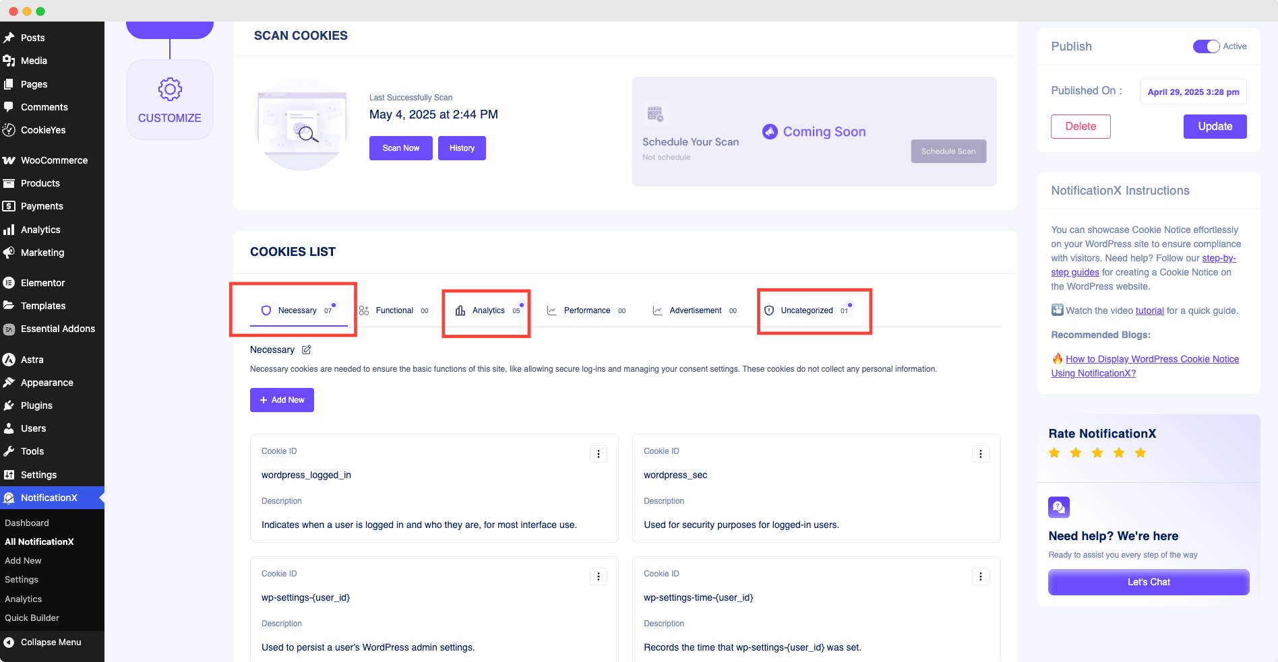1278x662 pixels.
Task: Click the Settings sliders icon
Action: (x=9, y=475)
